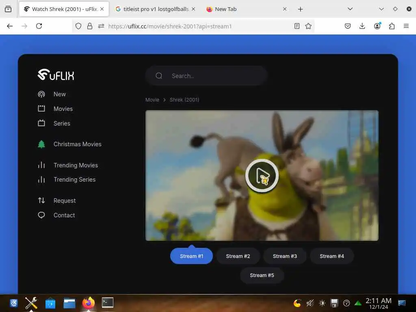Toggle reader view
The width and height of the screenshot is (416, 312).
(x=297, y=26)
